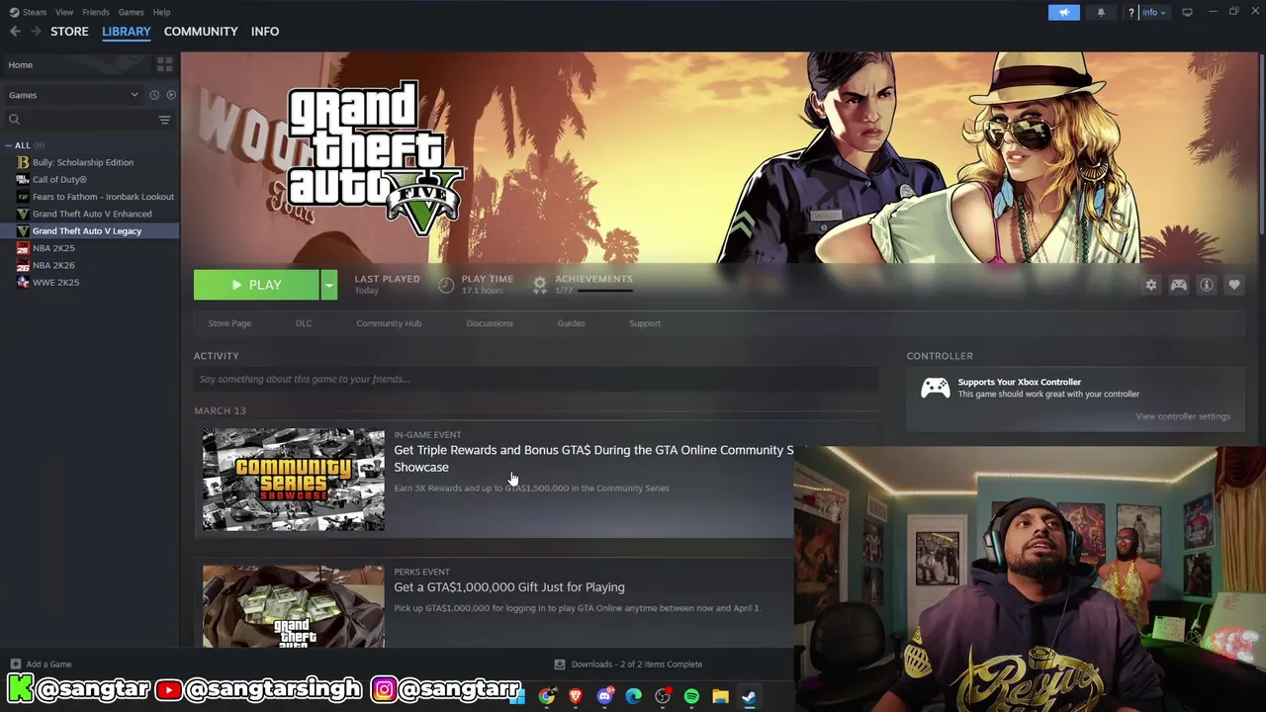Click the green PLAY button

pyautogui.click(x=256, y=285)
